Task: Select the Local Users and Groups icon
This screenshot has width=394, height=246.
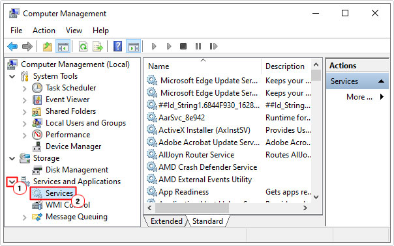Action: click(37, 123)
